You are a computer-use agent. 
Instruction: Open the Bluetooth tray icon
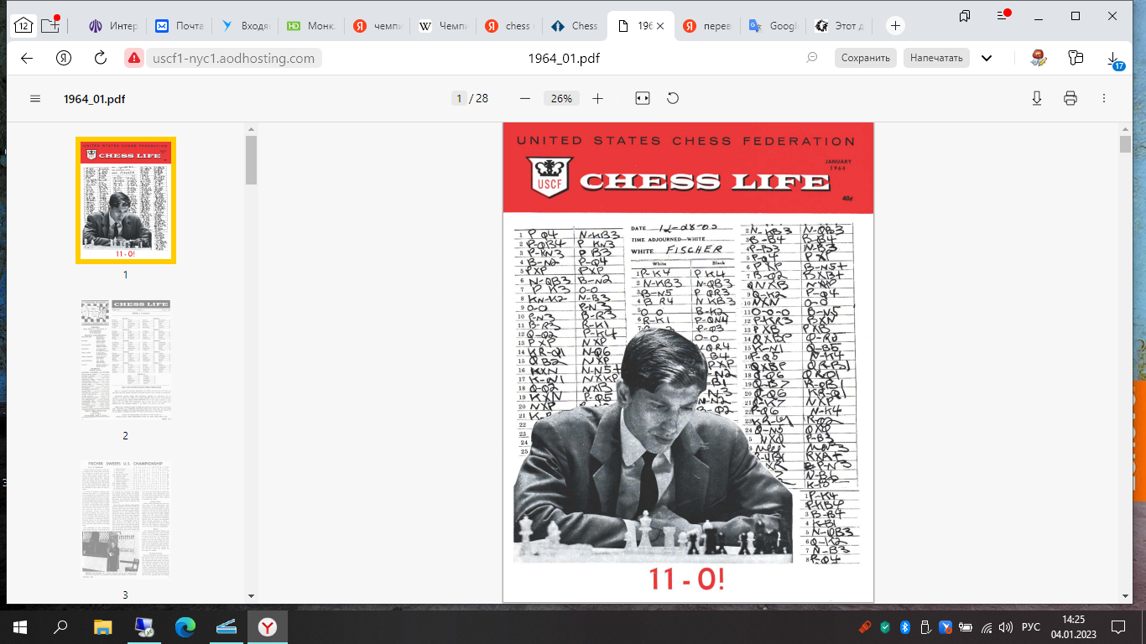906,626
